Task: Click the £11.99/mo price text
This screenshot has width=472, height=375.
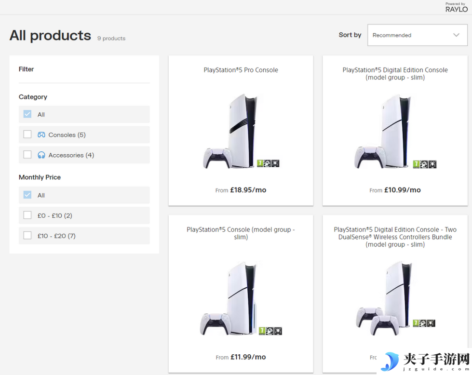Action: pos(248,357)
